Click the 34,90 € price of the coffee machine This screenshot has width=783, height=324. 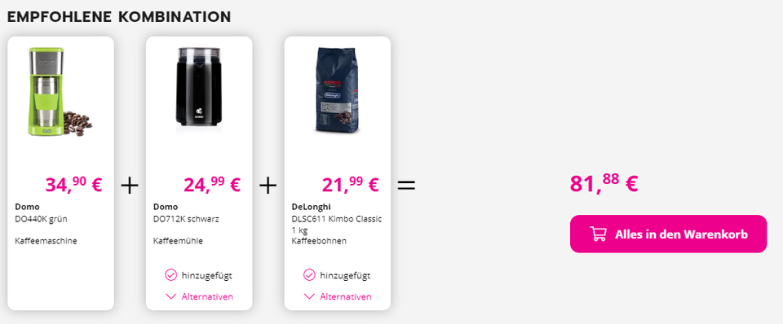(73, 184)
